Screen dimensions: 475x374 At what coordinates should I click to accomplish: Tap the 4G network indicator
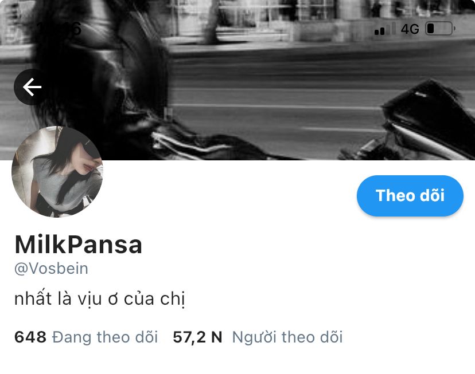pyautogui.click(x=410, y=29)
